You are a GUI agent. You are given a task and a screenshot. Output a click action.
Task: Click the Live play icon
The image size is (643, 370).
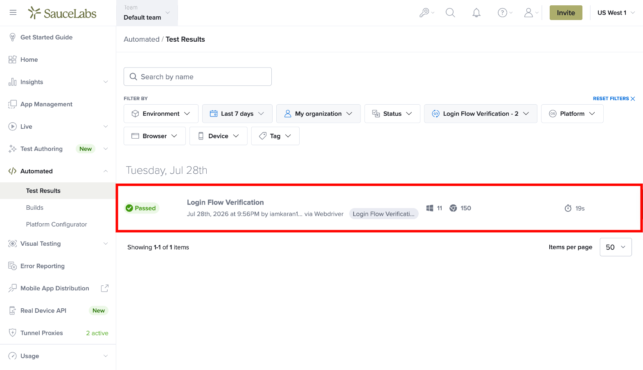13,126
